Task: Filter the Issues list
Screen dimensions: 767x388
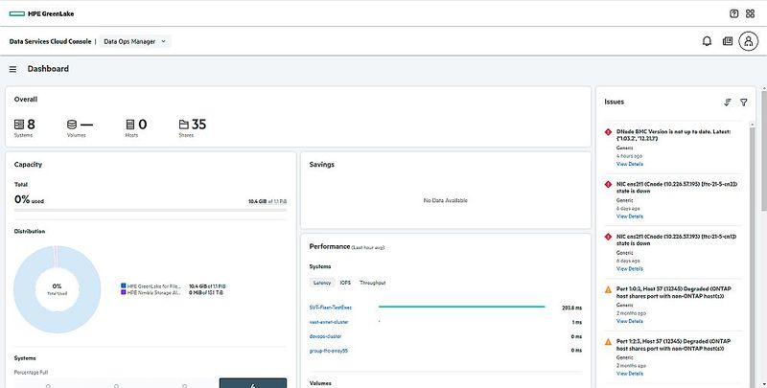Action: pos(744,103)
